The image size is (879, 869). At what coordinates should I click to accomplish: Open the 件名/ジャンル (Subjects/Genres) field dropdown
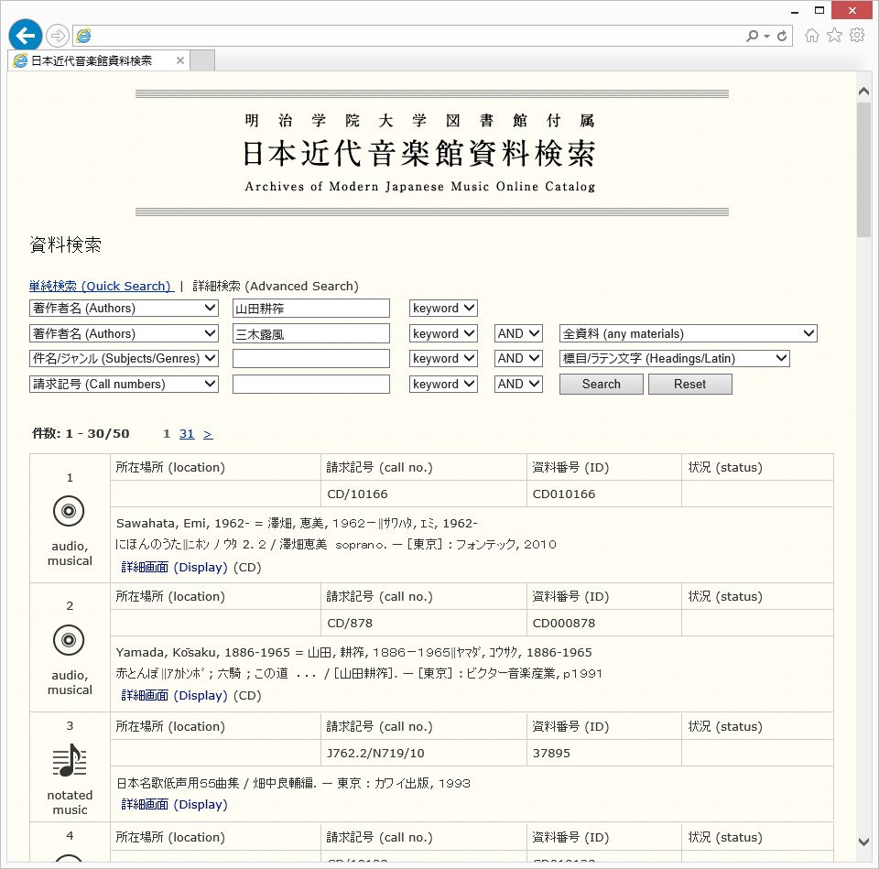coord(124,358)
